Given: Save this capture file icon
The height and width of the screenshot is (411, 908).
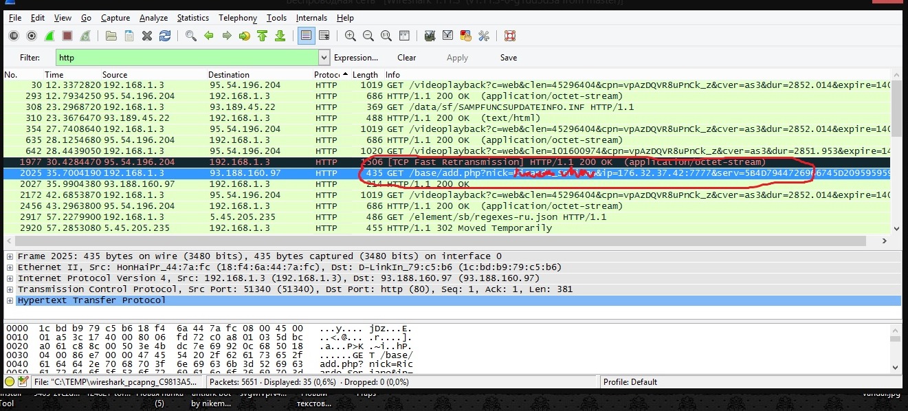Looking at the screenshot, I should (129, 36).
